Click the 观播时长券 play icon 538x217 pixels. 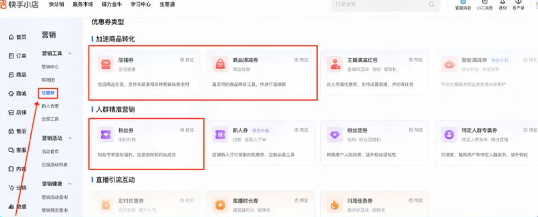coord(220,205)
